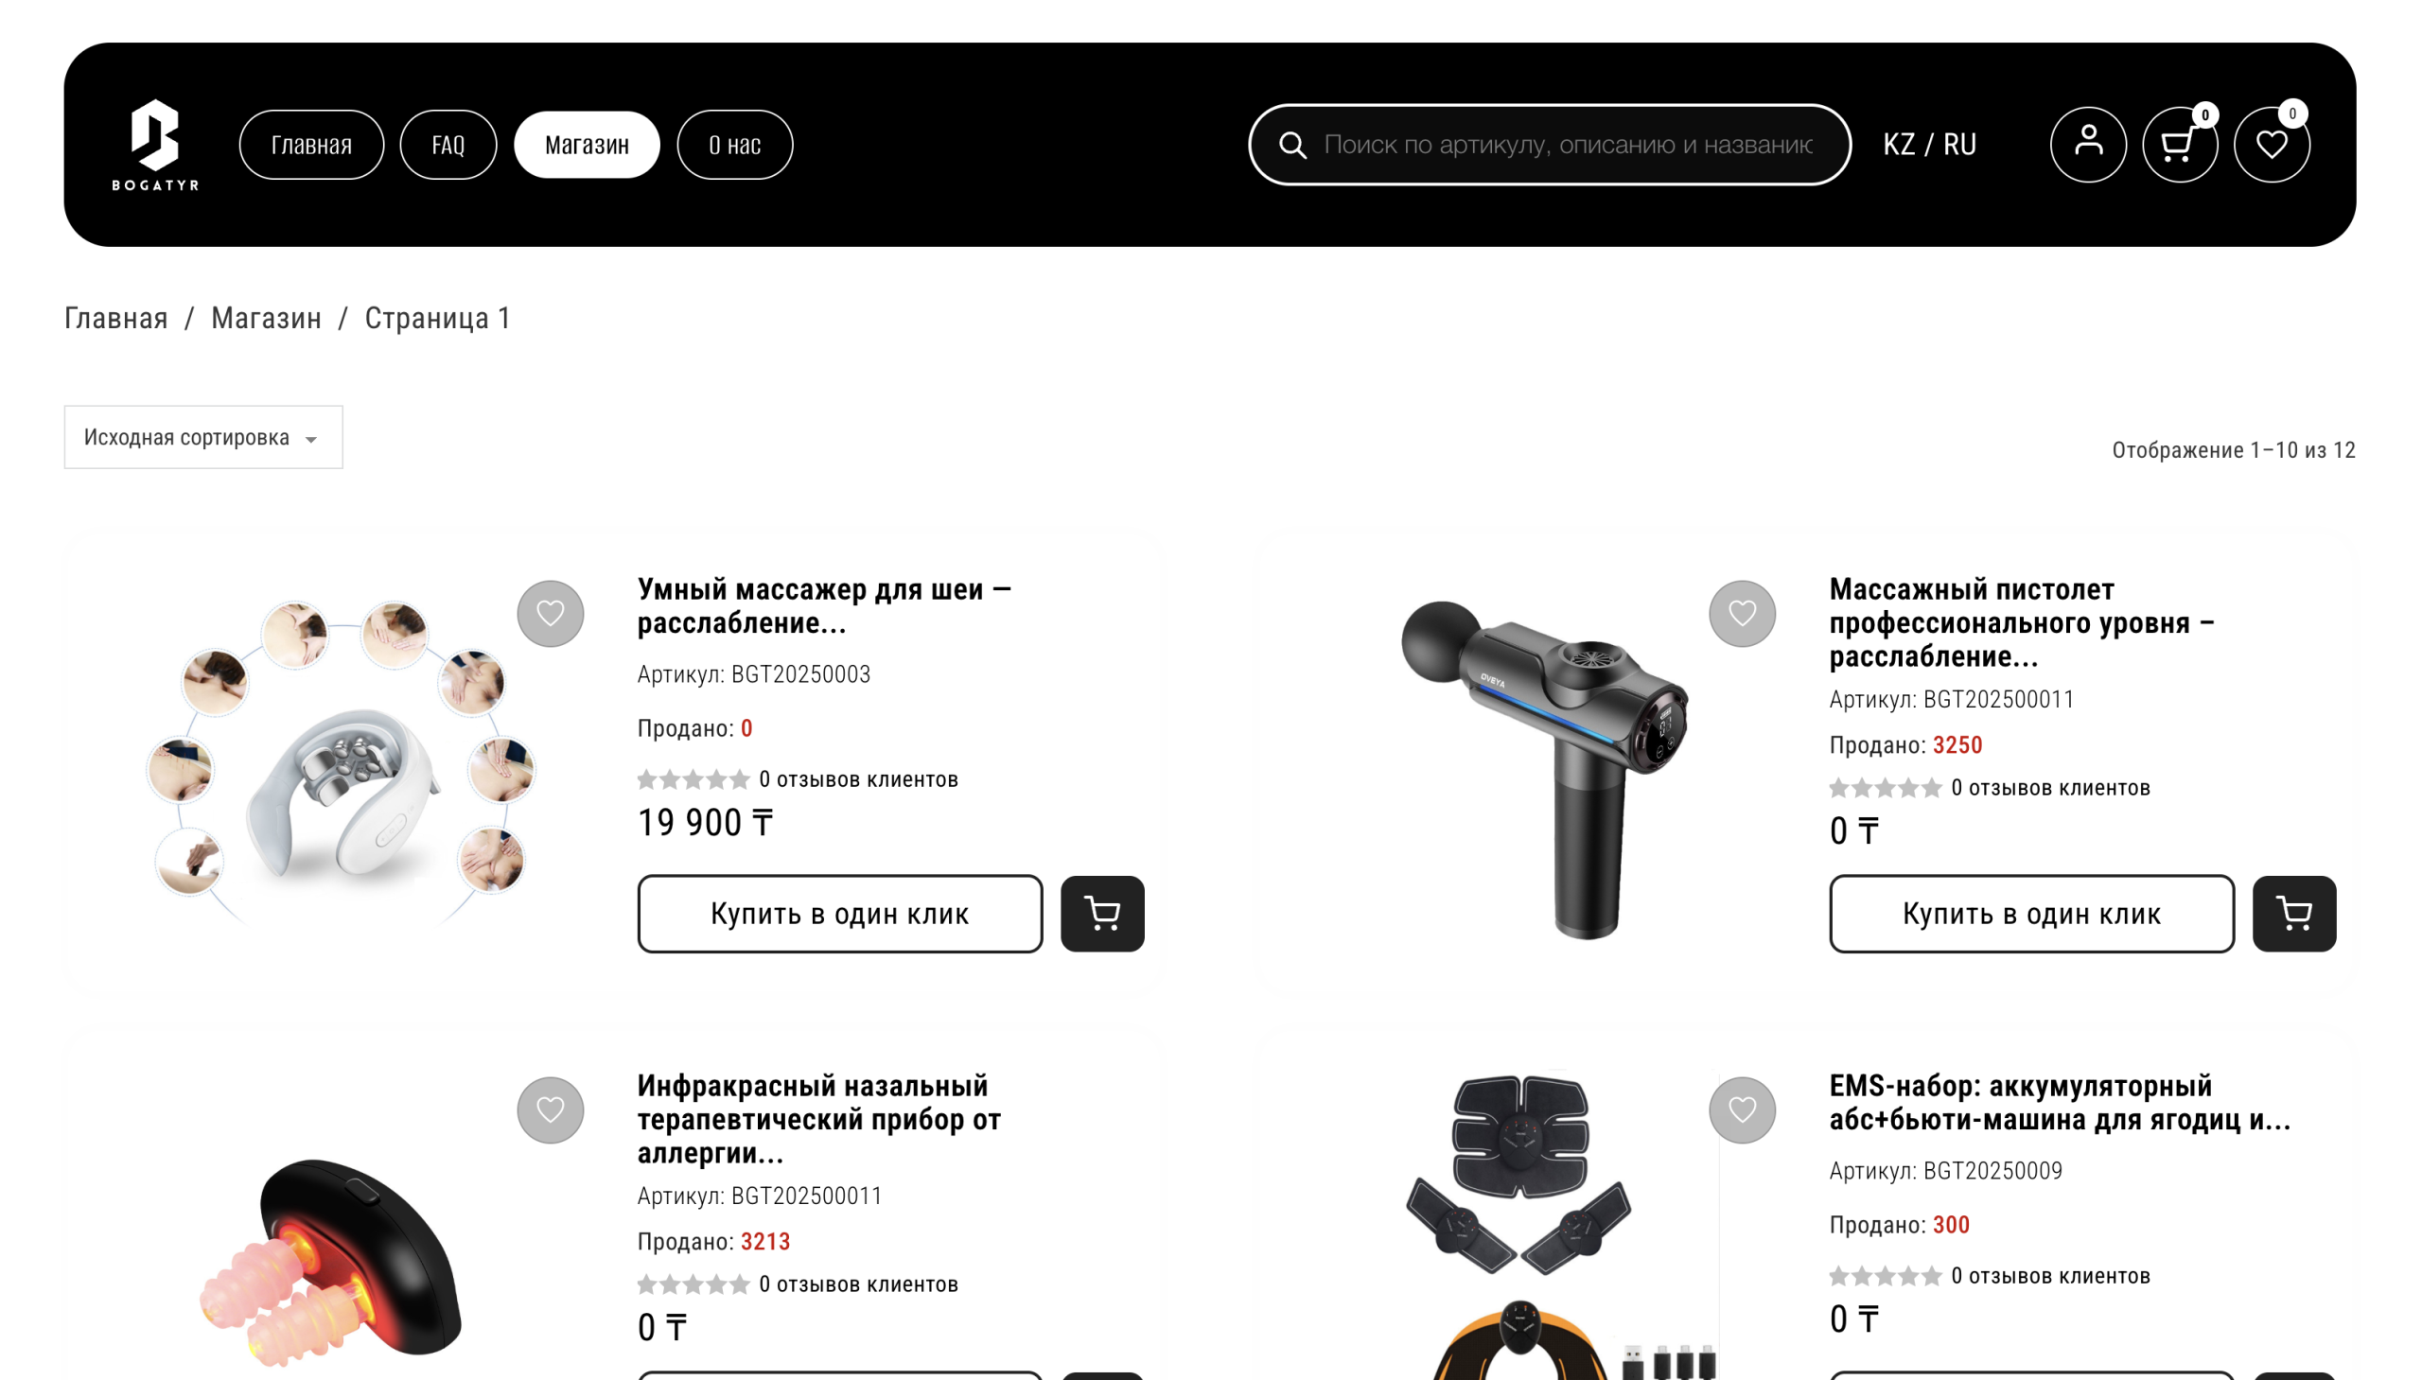Open the FAQ navigation item
The image size is (2422, 1380).
click(448, 144)
